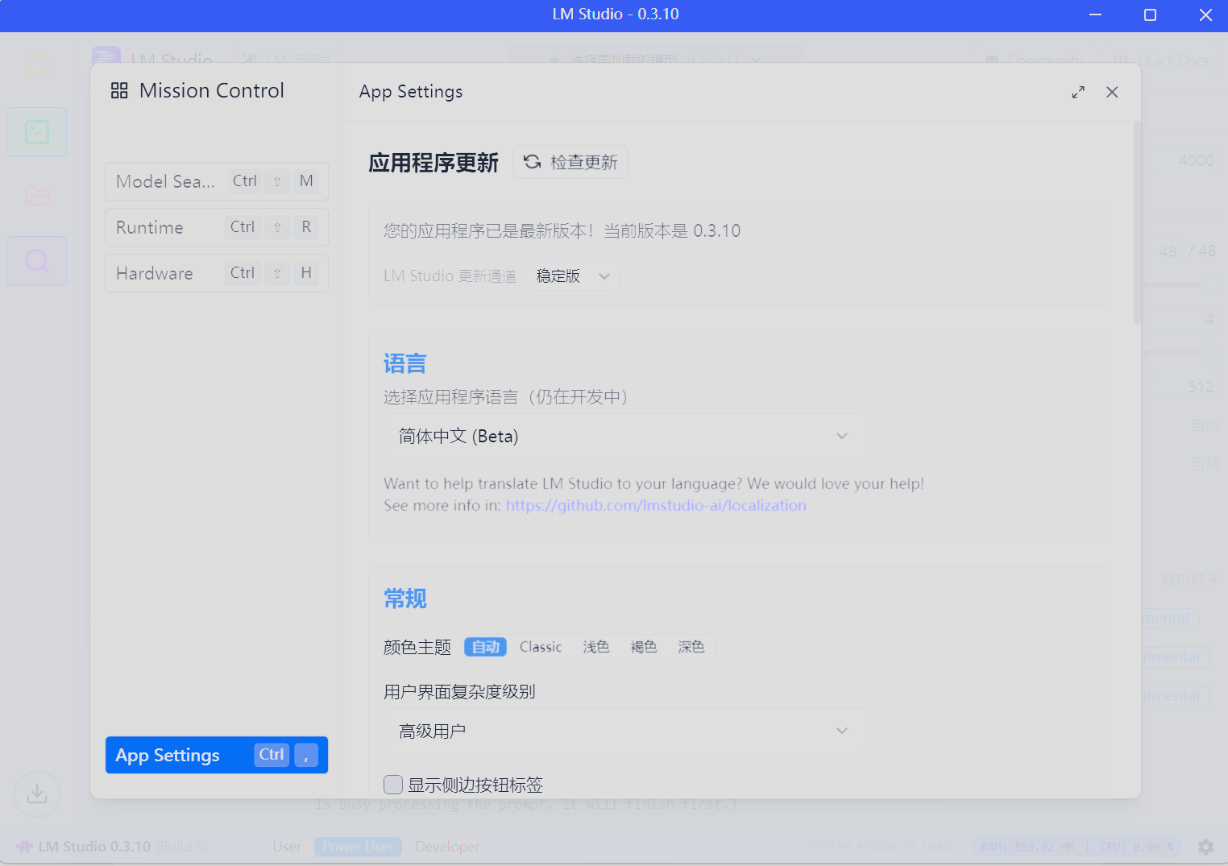The width and height of the screenshot is (1228, 866).
Task: Switch to User mode in status bar
Action: [x=287, y=847]
